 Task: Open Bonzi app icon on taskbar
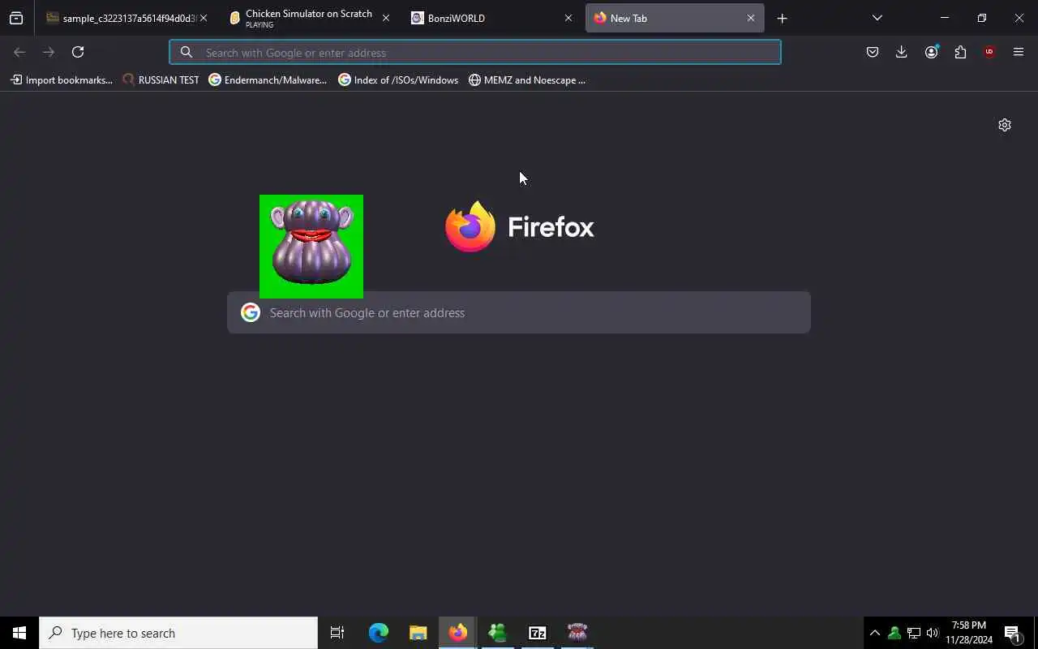(x=577, y=633)
